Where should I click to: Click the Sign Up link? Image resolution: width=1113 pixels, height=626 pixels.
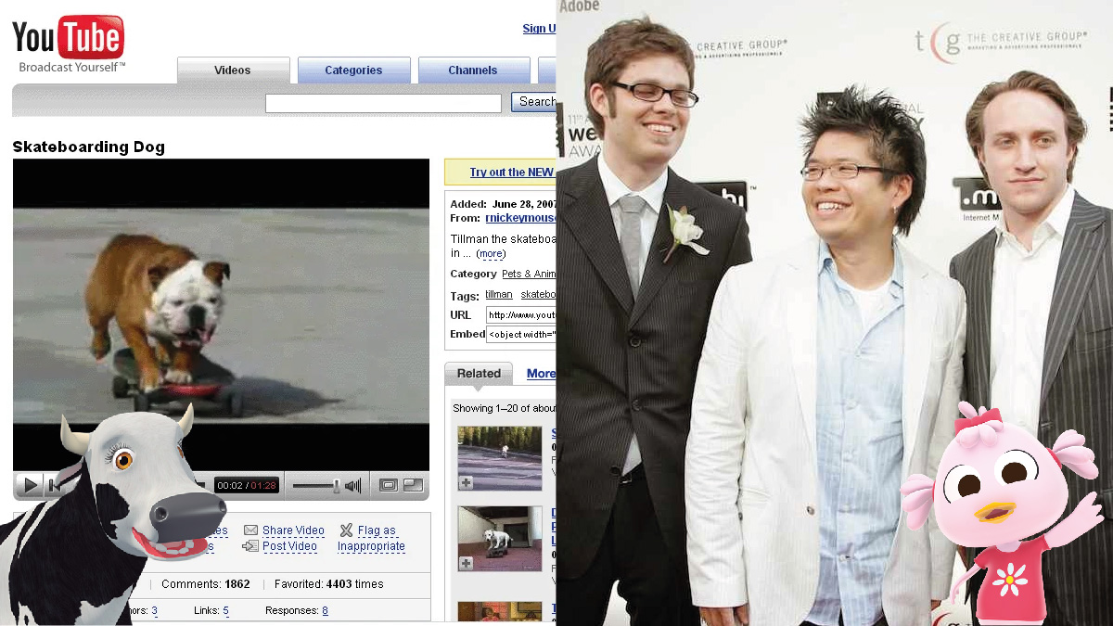(x=539, y=29)
